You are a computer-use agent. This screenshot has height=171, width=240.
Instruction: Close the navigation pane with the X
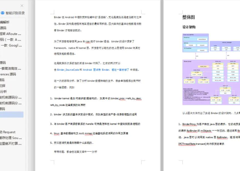(22, 6)
